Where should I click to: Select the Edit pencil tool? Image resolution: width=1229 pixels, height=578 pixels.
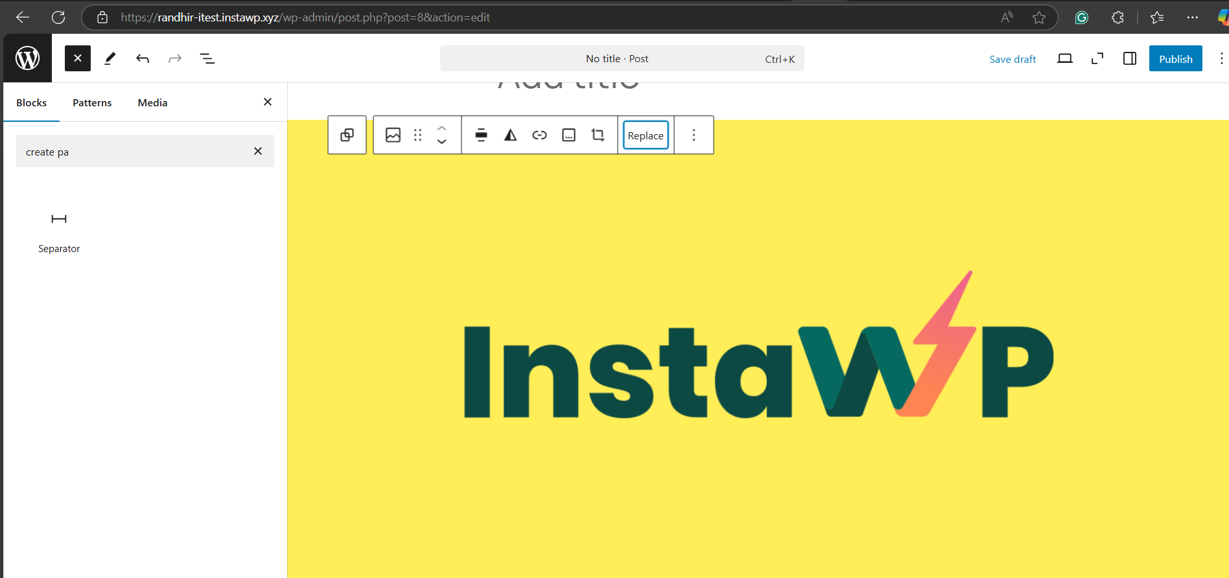tap(110, 58)
